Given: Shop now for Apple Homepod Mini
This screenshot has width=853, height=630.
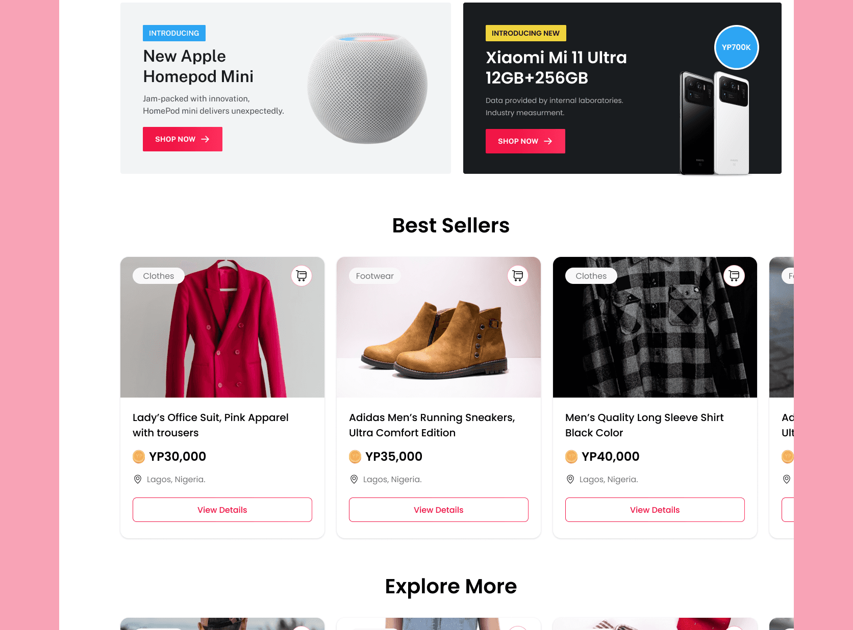Looking at the screenshot, I should pyautogui.click(x=183, y=139).
